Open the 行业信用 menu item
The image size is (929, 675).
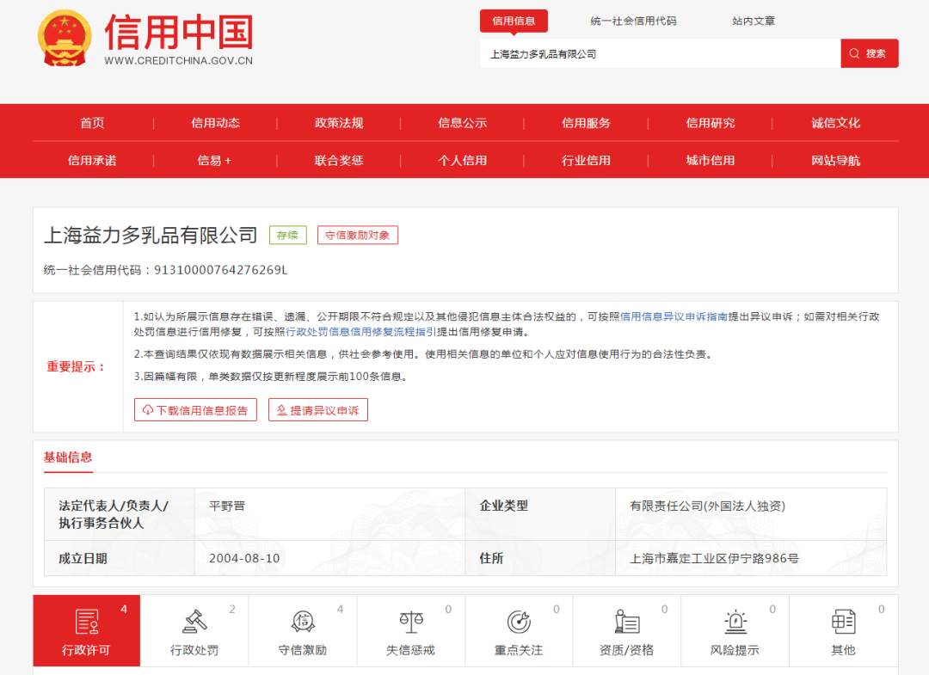[586, 160]
